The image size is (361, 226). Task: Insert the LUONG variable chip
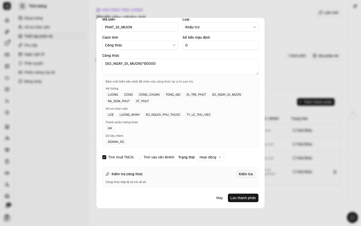(x=113, y=95)
